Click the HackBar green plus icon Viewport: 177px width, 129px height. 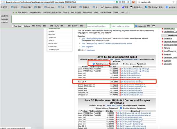point(16,12)
